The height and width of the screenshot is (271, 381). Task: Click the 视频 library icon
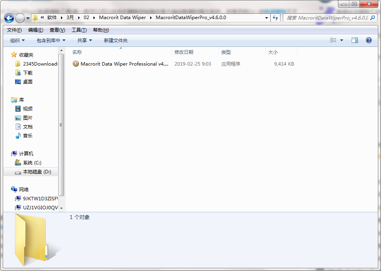tap(18, 109)
